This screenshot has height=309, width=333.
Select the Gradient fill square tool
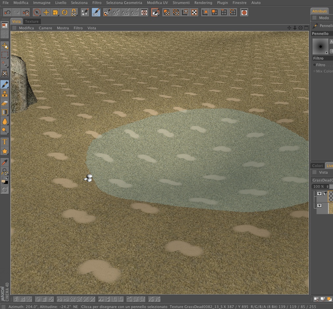(x=5, y=112)
